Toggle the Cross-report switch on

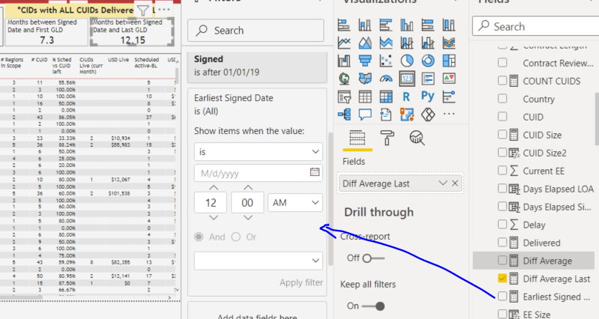pos(373,258)
